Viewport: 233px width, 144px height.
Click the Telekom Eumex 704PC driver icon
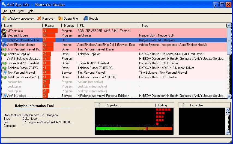coord(4,68)
